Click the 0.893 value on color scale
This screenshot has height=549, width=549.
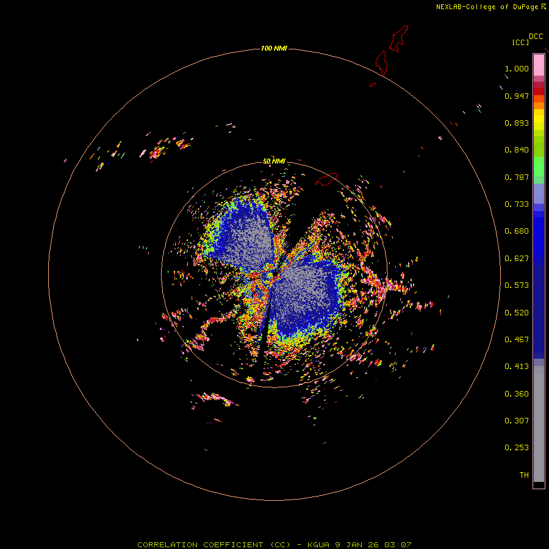coord(517,123)
